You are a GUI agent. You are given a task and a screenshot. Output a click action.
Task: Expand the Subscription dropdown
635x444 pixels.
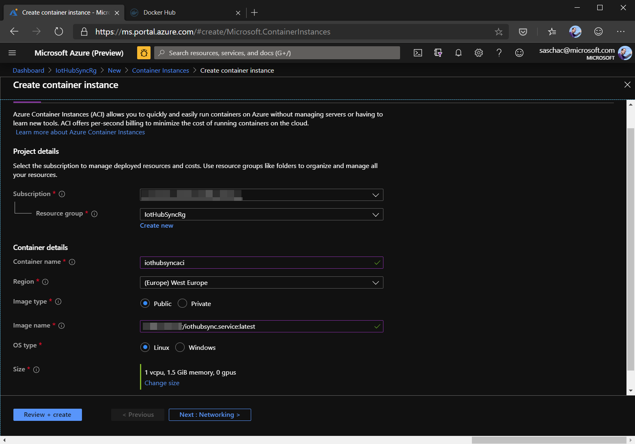(262, 195)
